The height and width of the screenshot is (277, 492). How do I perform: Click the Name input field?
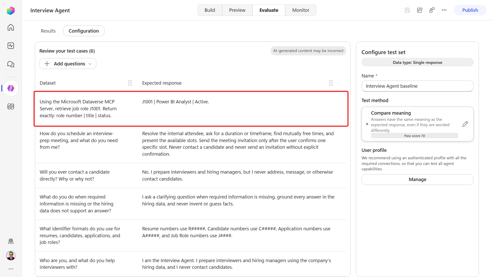(x=417, y=86)
